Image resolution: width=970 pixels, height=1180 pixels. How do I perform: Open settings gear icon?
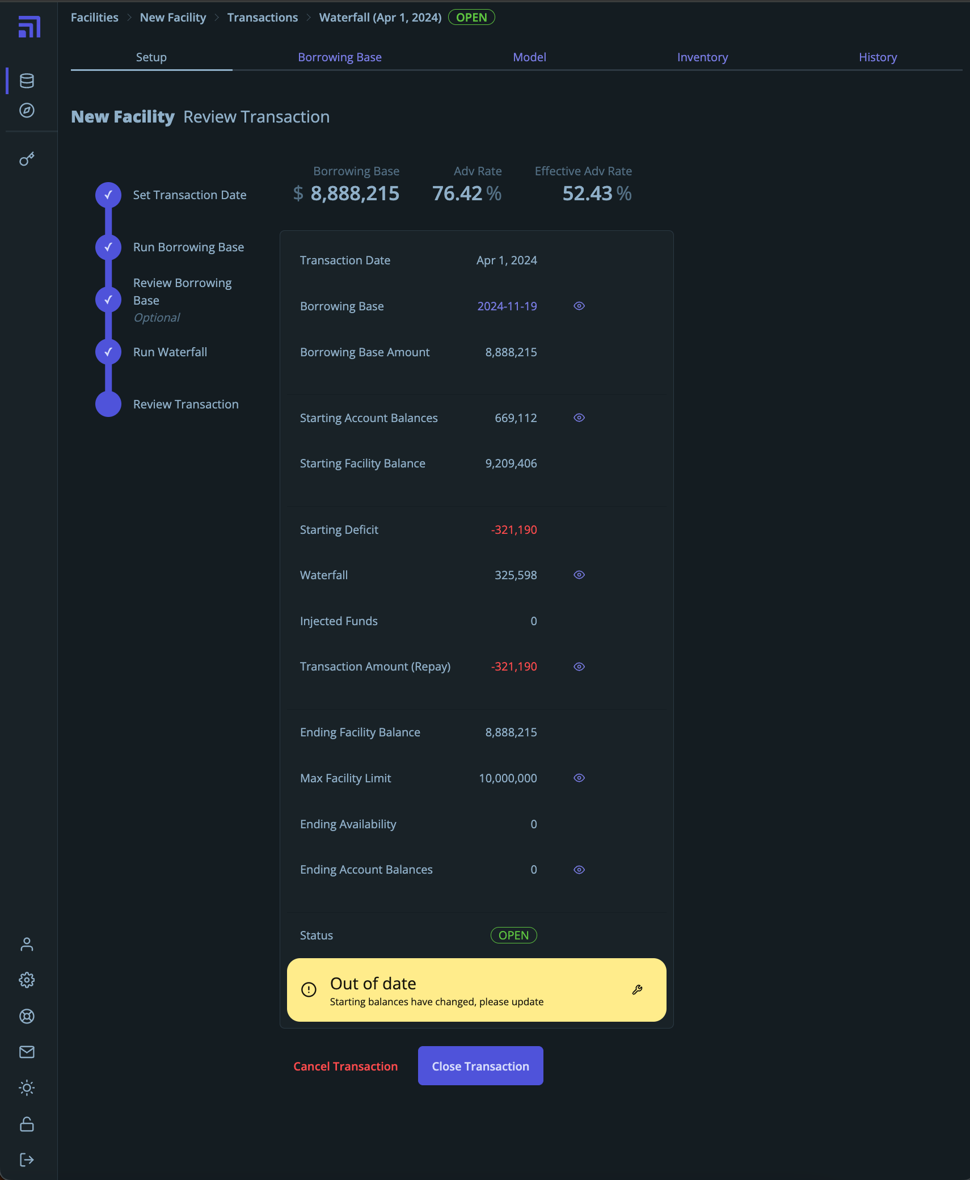pos(27,980)
